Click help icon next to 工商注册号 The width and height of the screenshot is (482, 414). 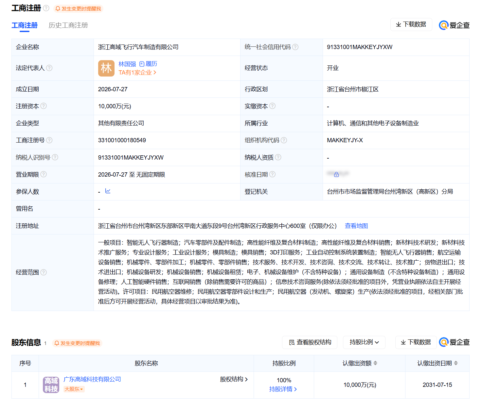click(x=49, y=140)
